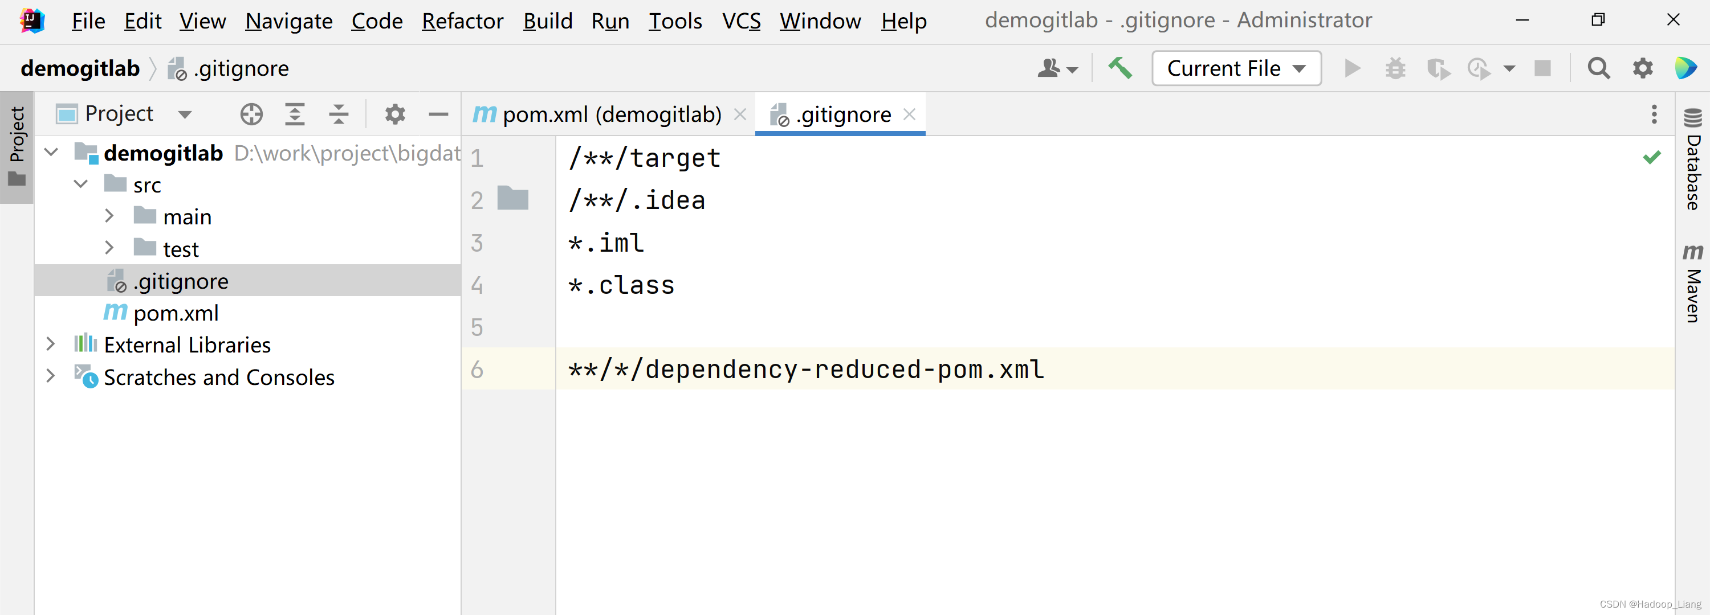
Task: Open Project panel options gear
Action: [395, 114]
